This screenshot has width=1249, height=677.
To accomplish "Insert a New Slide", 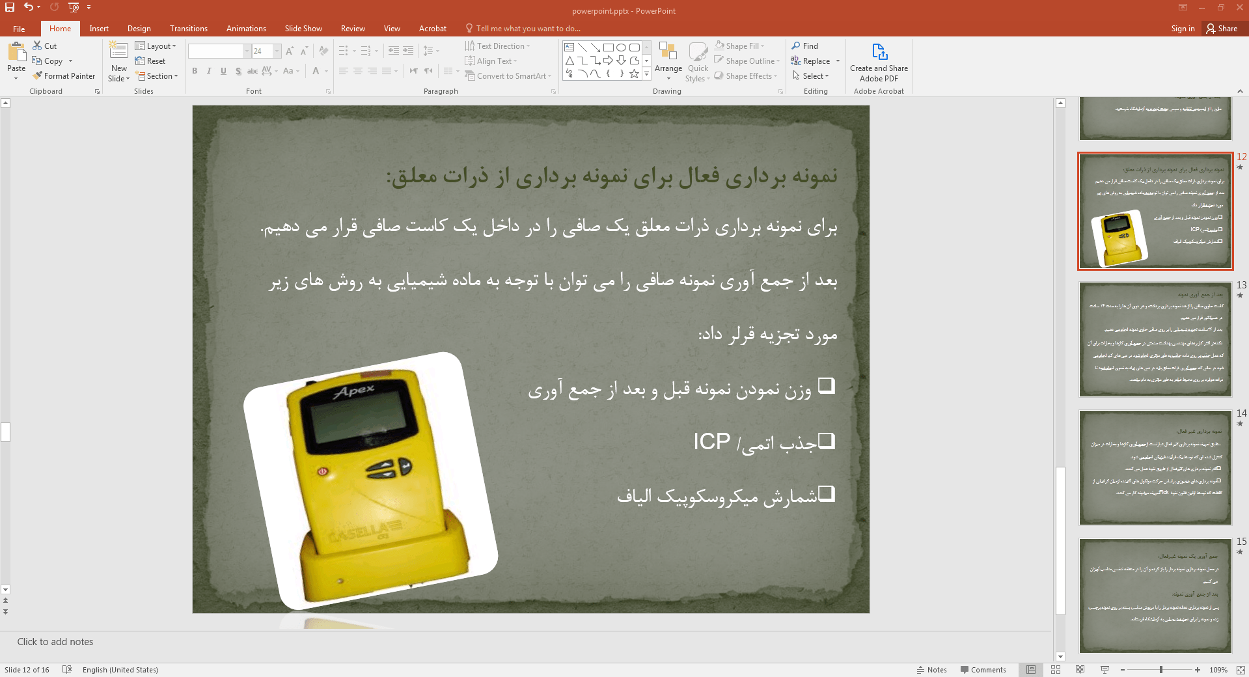I will click(x=119, y=62).
